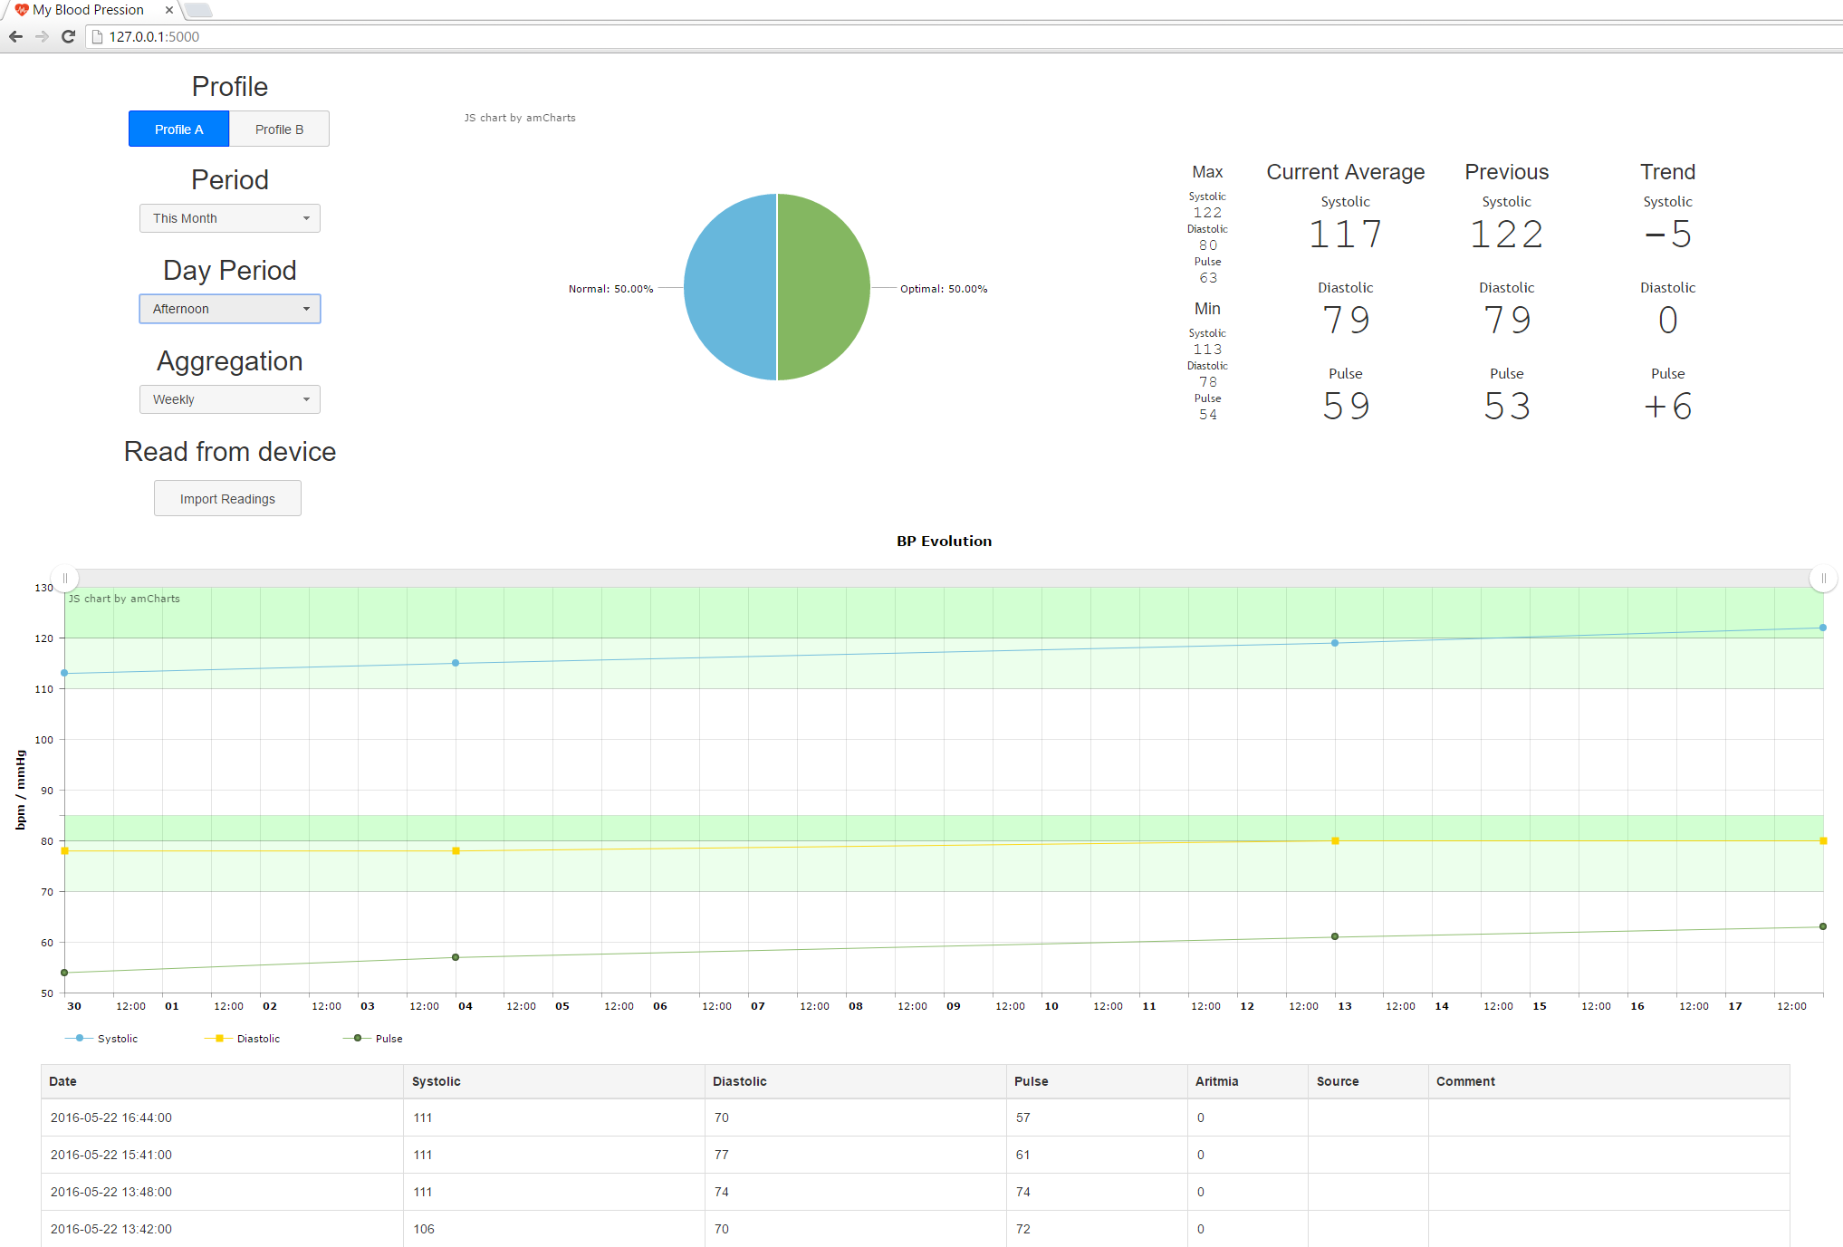1843x1247 pixels.
Task: Grab the right chart scrollbar handle
Action: click(1823, 578)
